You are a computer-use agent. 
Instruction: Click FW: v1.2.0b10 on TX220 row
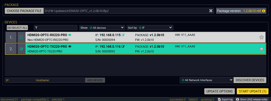[x=144, y=51]
